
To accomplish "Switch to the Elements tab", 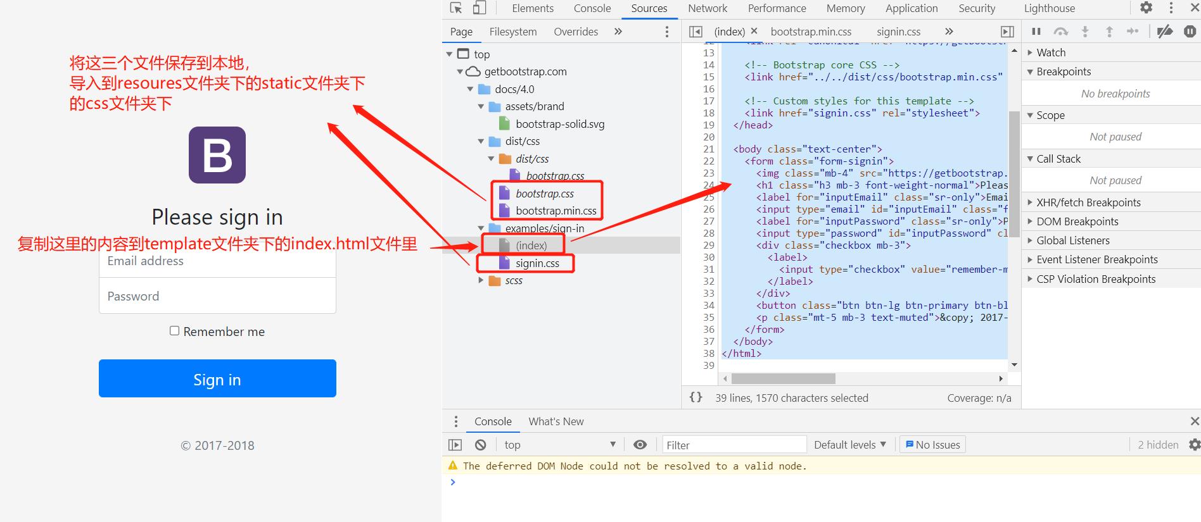I will click(533, 8).
